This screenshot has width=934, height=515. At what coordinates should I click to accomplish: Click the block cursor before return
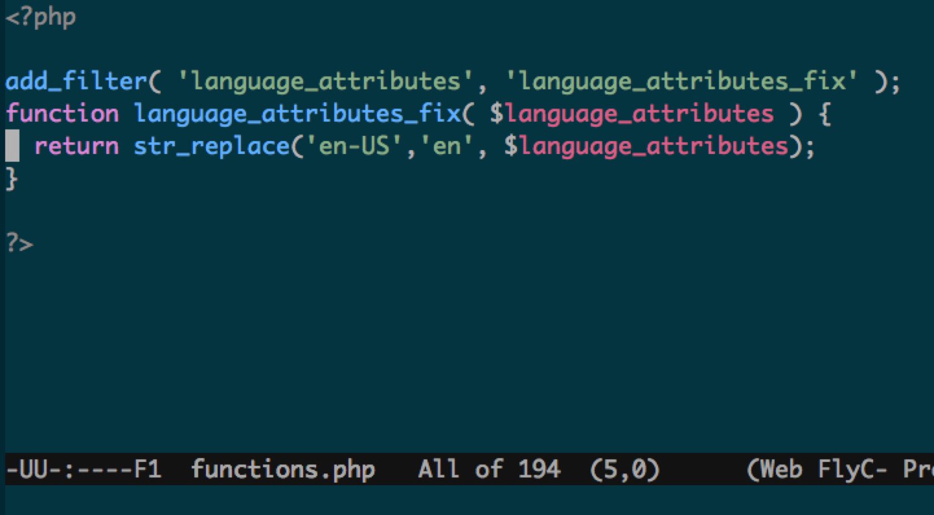(x=12, y=147)
